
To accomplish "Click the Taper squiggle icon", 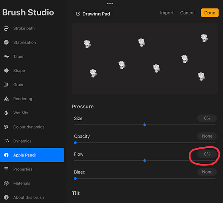I will [6, 56].
